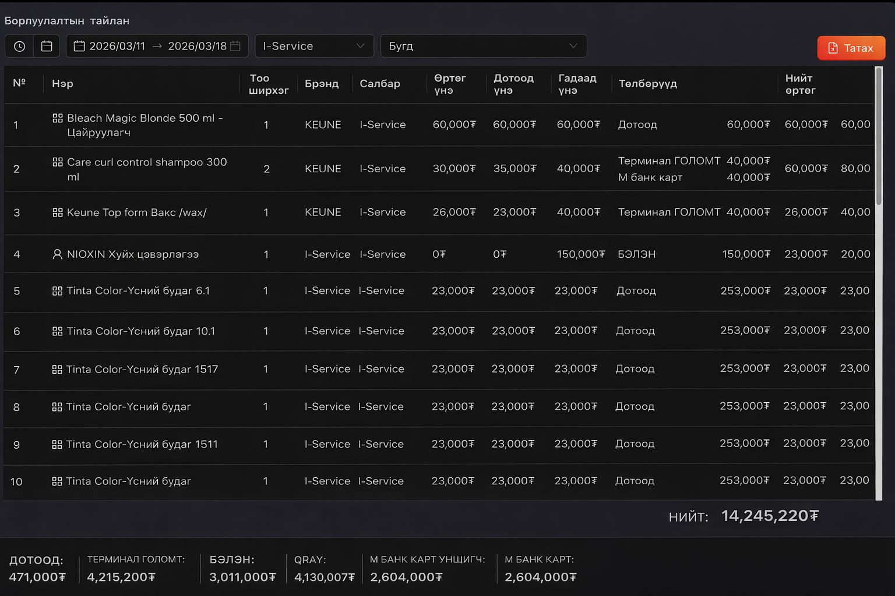Click the Нэр column header
This screenshot has height=596, width=895.
coord(62,84)
